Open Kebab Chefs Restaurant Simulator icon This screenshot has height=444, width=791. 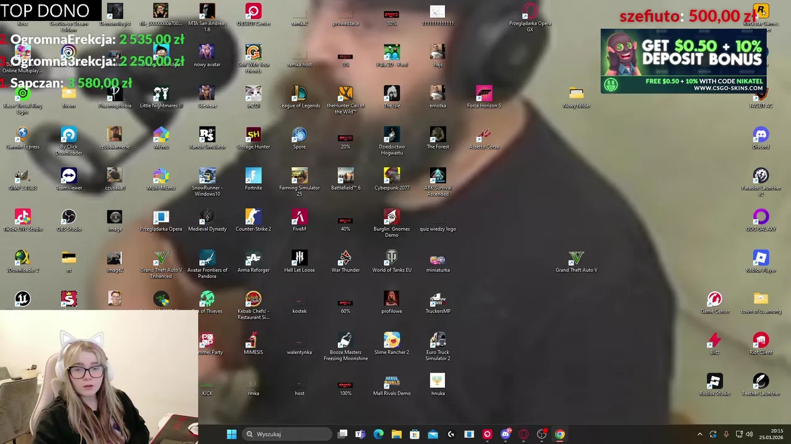(253, 305)
